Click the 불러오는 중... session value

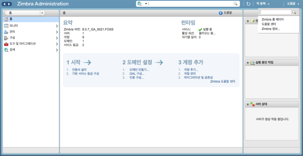(207, 33)
